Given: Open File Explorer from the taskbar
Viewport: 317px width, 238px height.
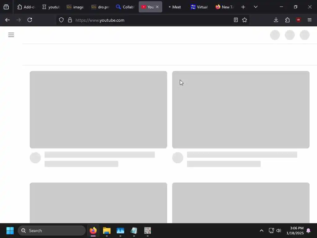Looking at the screenshot, I should point(107,231).
